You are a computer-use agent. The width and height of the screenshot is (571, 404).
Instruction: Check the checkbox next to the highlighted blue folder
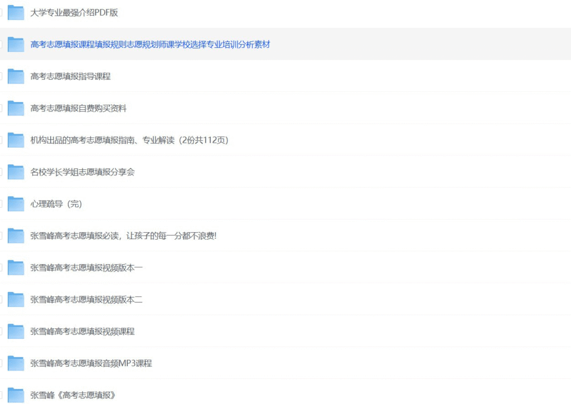2,45
